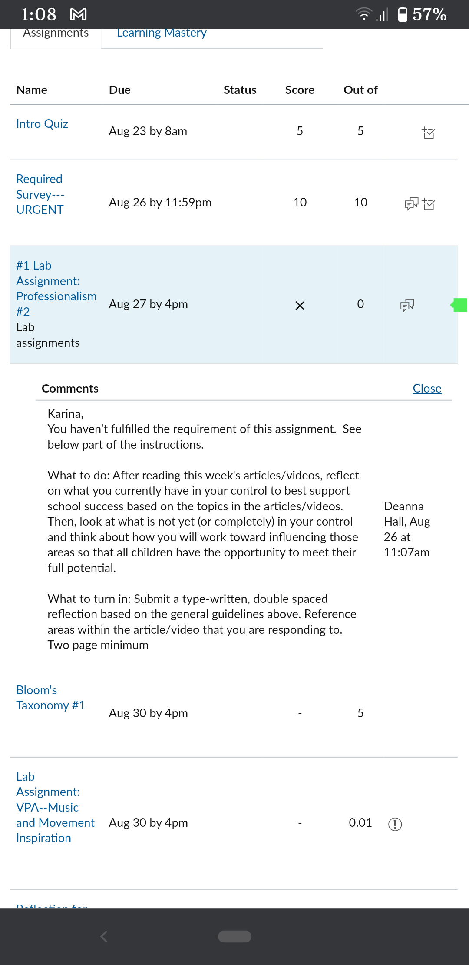Screen dimensions: 469x965
Task: Open the Intro Quiz assignment
Action: coord(42,124)
